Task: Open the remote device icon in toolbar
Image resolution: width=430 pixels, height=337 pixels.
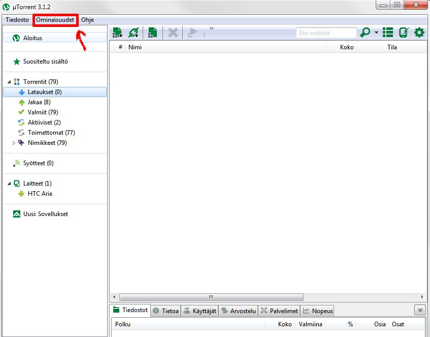Action: [x=404, y=33]
